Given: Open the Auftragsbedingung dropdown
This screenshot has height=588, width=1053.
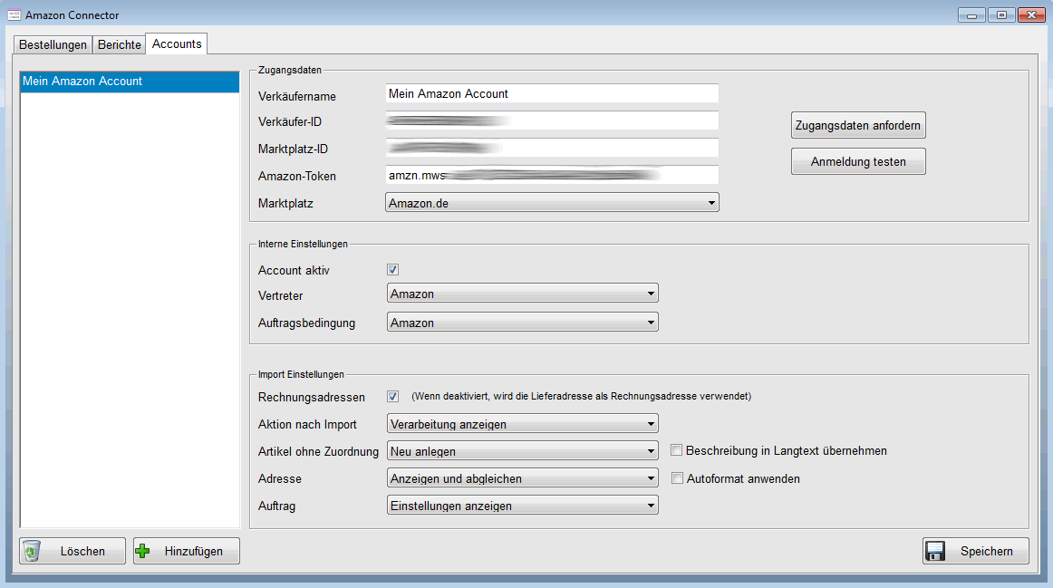Looking at the screenshot, I should click(x=523, y=323).
